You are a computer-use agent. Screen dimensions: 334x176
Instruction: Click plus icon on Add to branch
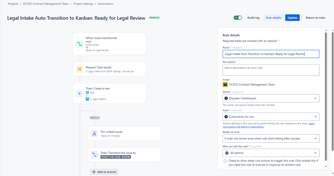pos(94,172)
